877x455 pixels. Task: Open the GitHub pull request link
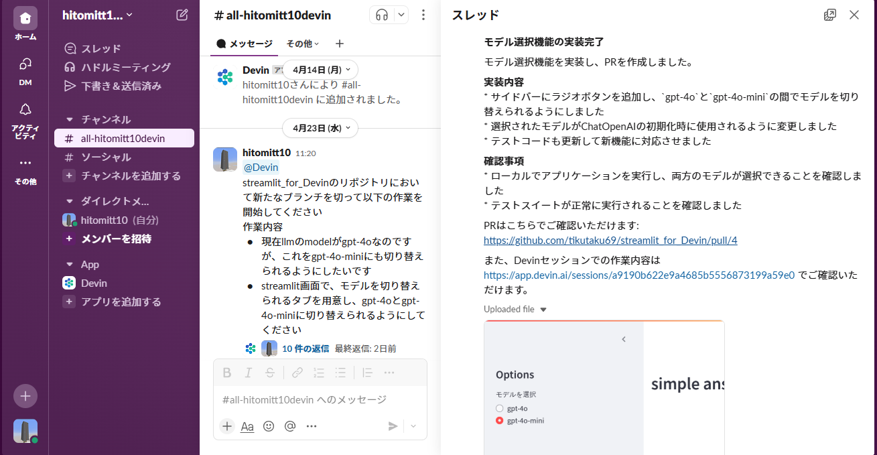pos(610,240)
